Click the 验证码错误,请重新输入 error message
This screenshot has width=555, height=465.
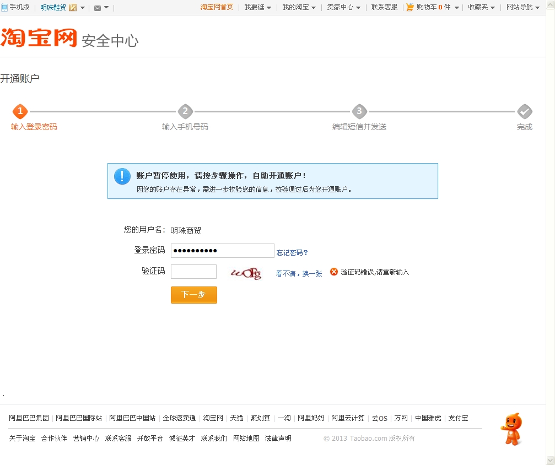click(375, 272)
